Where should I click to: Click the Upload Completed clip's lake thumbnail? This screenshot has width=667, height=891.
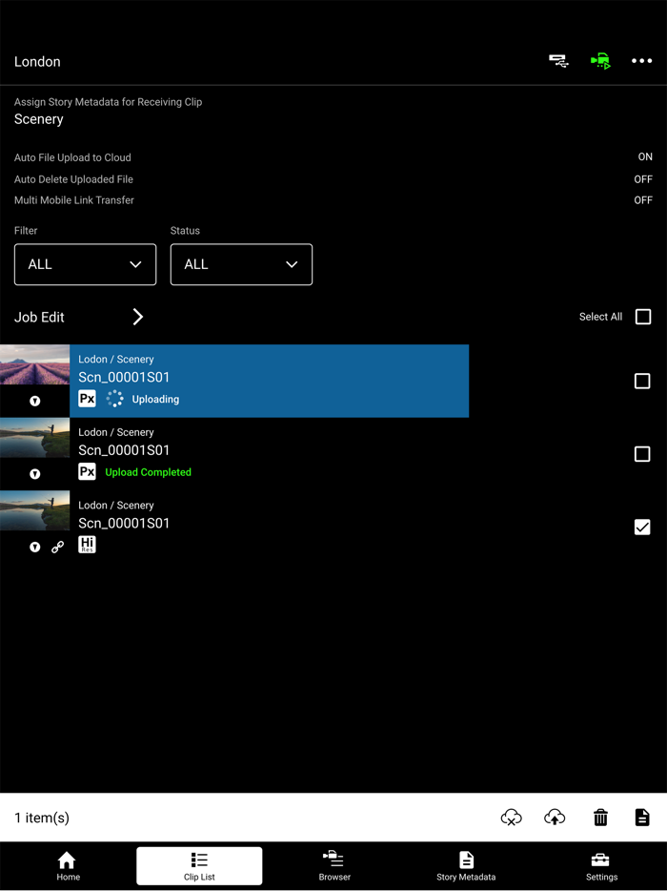tap(34, 438)
